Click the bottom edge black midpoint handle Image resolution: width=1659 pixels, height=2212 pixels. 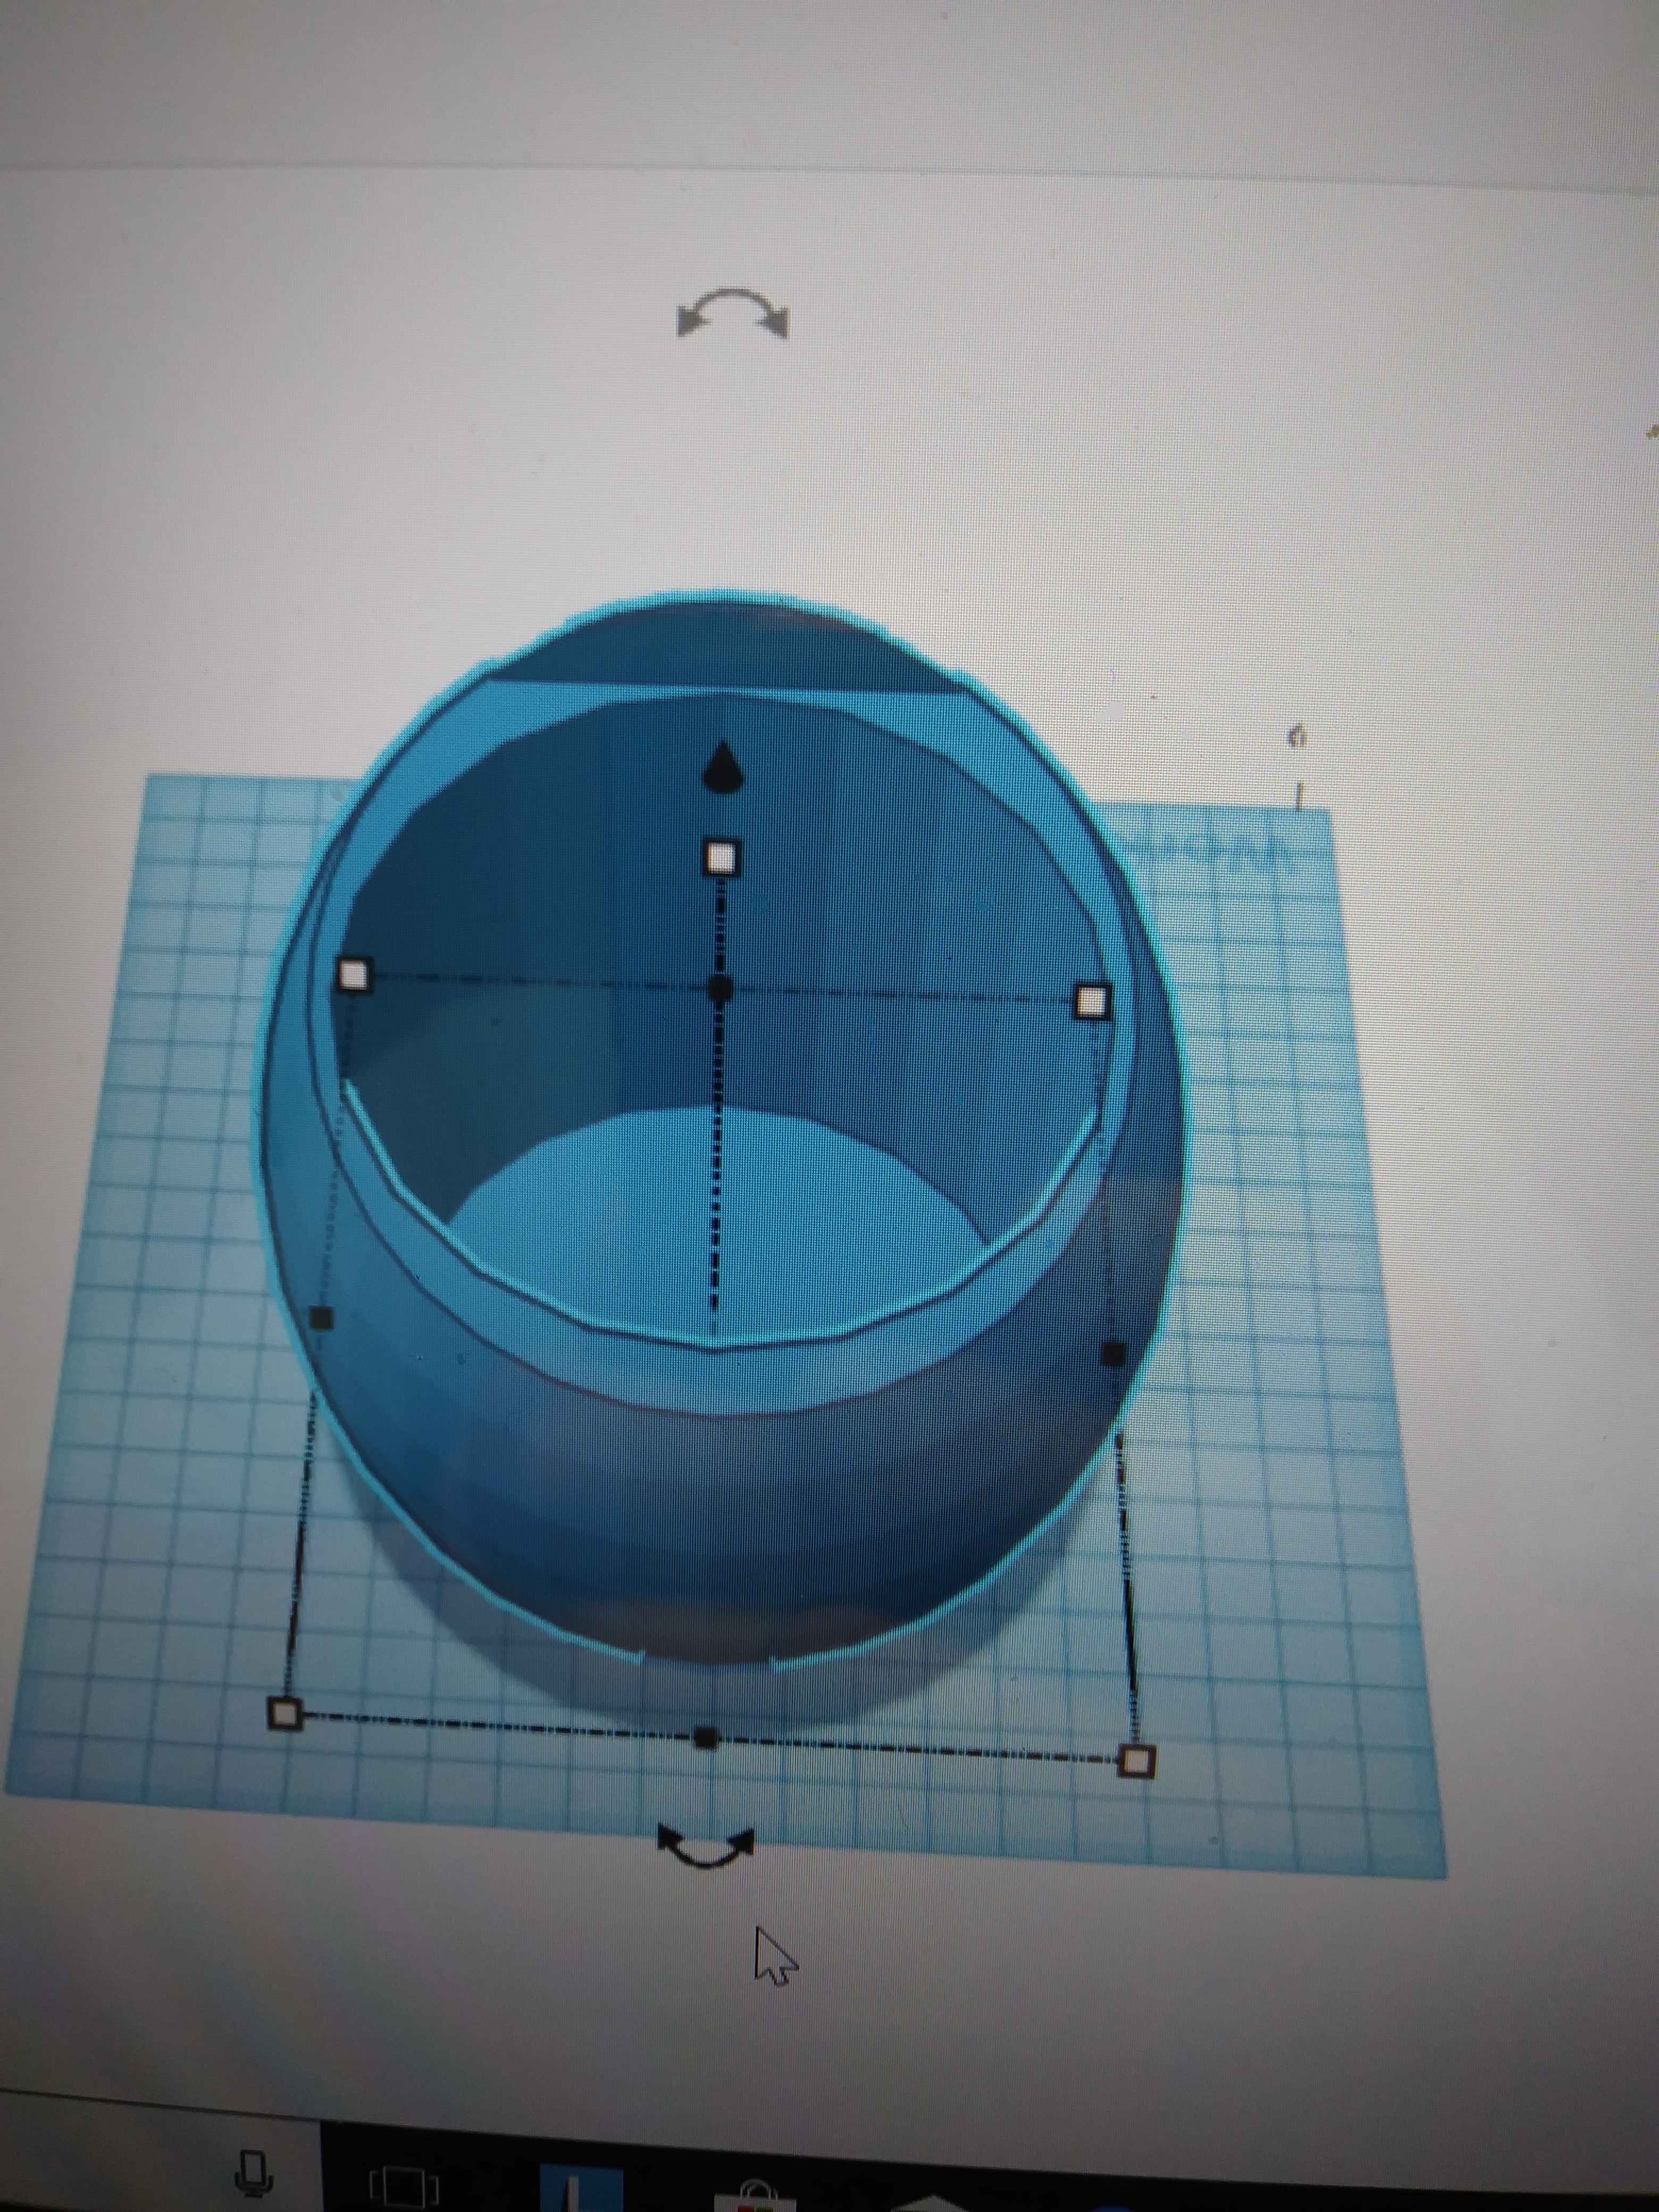point(706,1738)
